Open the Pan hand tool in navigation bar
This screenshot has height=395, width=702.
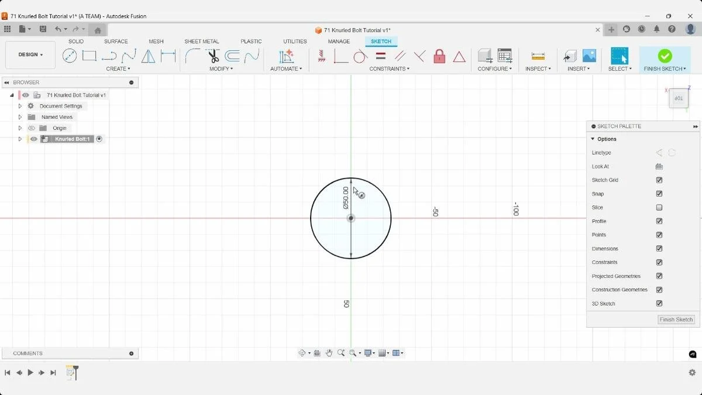pos(329,353)
